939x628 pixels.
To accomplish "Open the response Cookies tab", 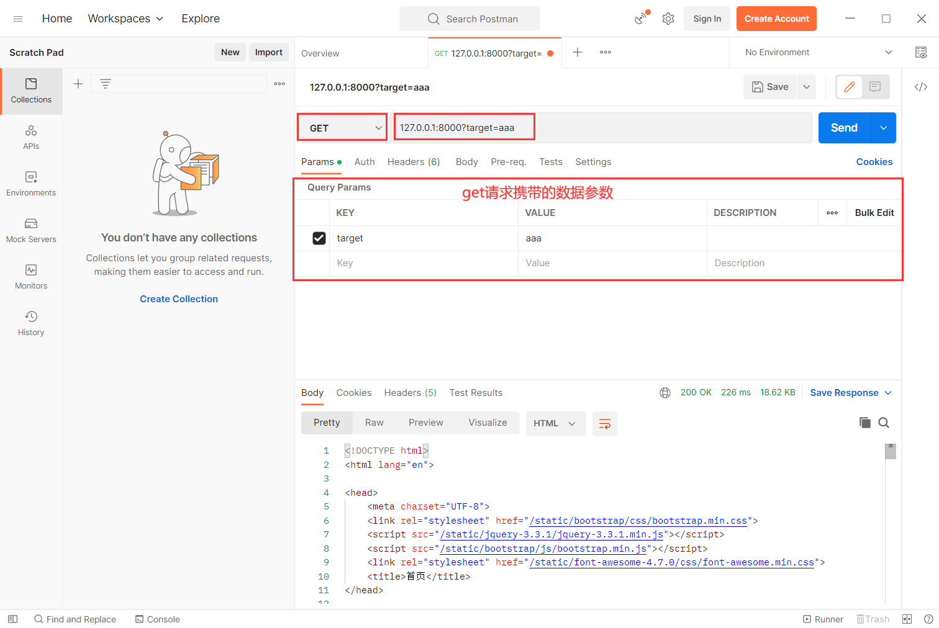I will pyautogui.click(x=354, y=393).
